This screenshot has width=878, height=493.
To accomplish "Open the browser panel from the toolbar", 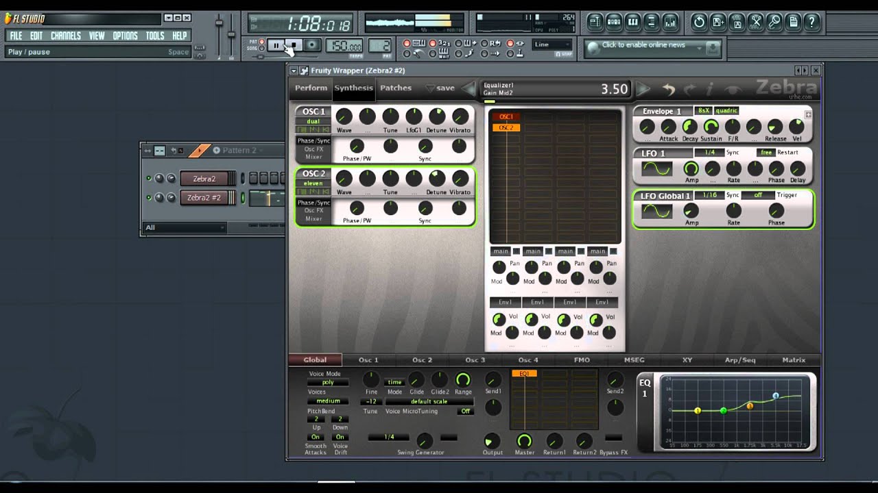I will 652,22.
